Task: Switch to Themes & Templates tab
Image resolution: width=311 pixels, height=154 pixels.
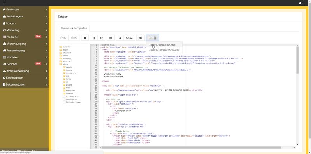Action: pyautogui.click(x=74, y=28)
